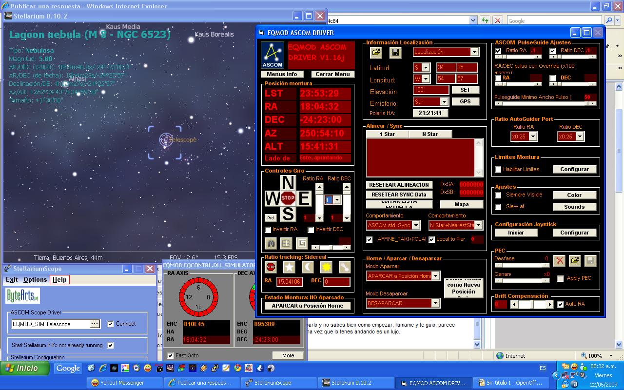Viewport: 624px width, 390px height.
Task: Click the GPS button
Action: [466, 101]
